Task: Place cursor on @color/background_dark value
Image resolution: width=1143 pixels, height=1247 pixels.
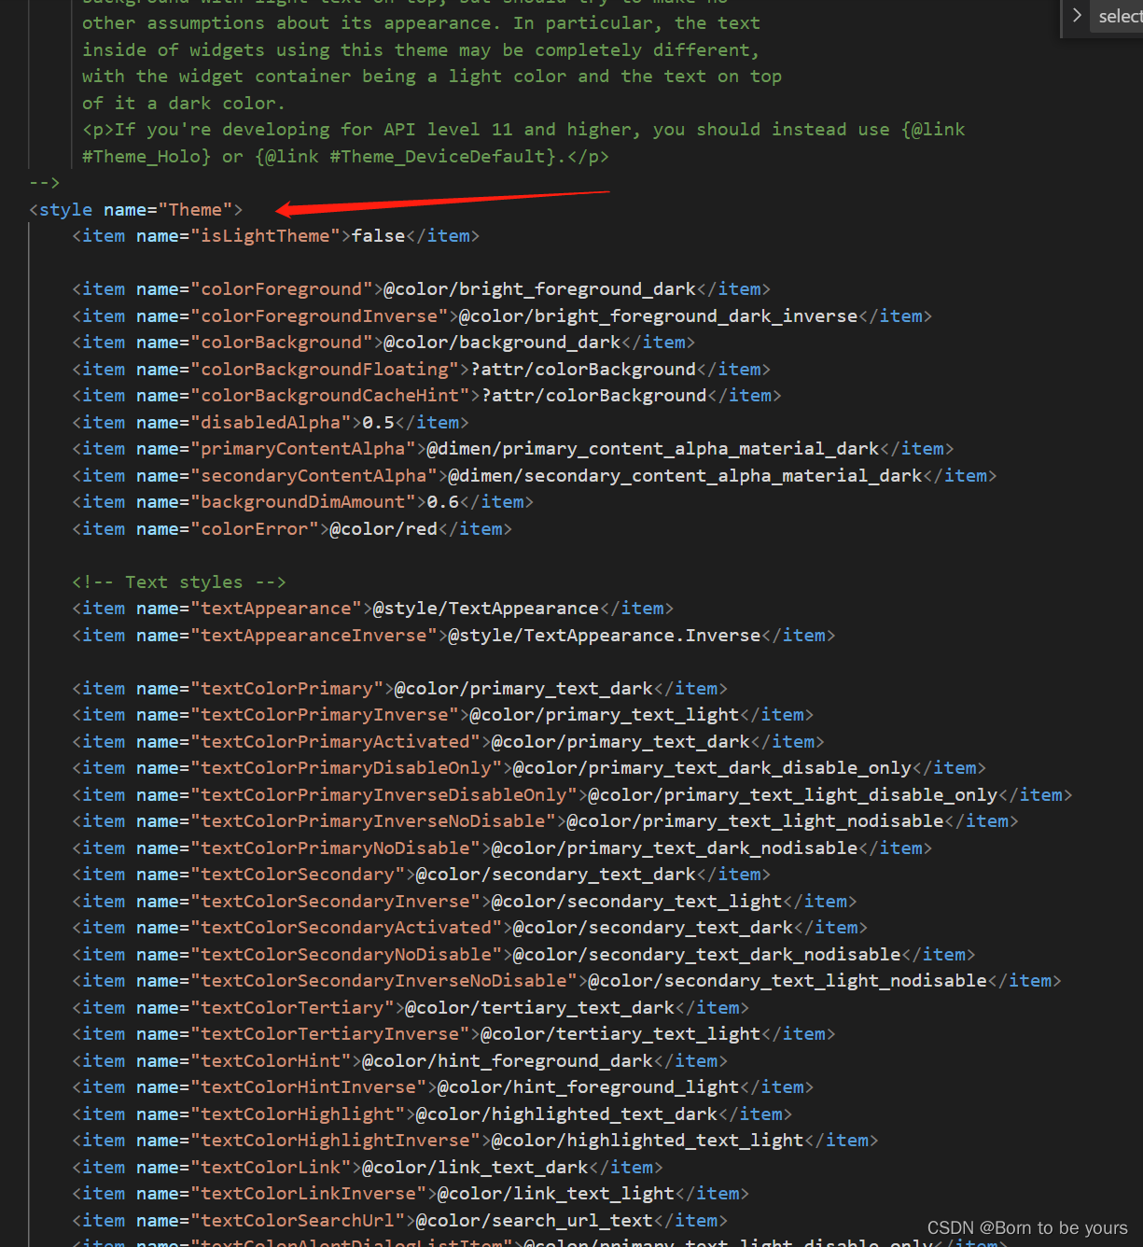Action: 502,343
